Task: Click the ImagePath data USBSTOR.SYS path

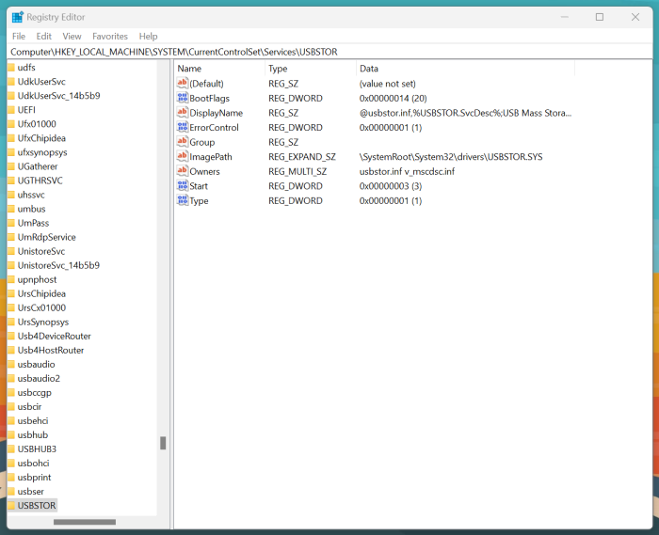Action: tap(451, 156)
